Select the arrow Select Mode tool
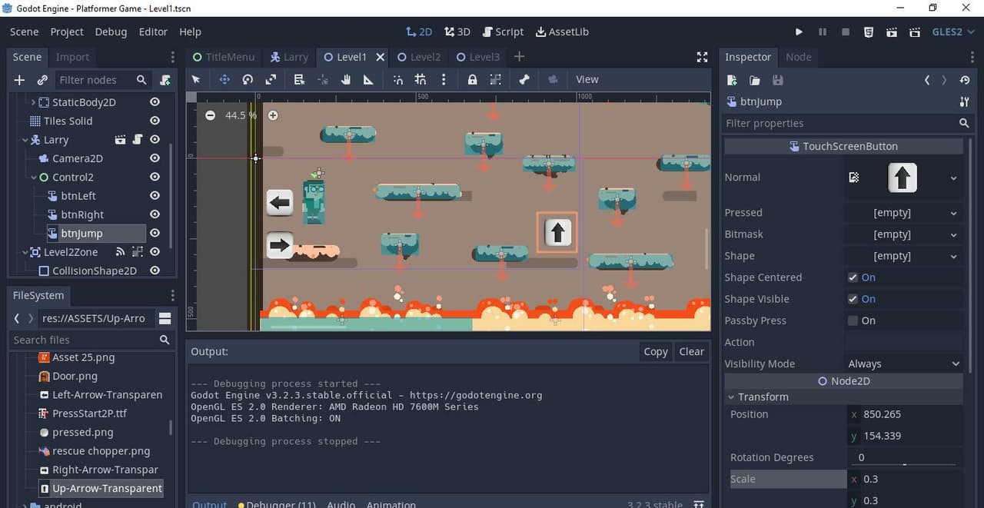Viewport: 984px width, 508px height. pyautogui.click(x=196, y=79)
